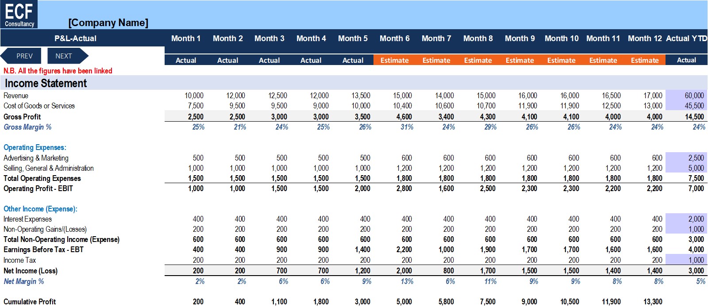Select the Total Operating Expenses label
The image size is (708, 307).
click(42, 178)
